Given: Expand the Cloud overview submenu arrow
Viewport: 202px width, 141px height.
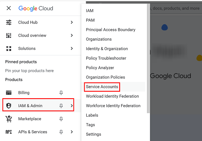Looking at the screenshot, I should tap(72, 35).
